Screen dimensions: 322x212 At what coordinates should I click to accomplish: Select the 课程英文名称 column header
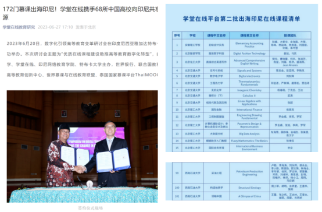pos(249,36)
